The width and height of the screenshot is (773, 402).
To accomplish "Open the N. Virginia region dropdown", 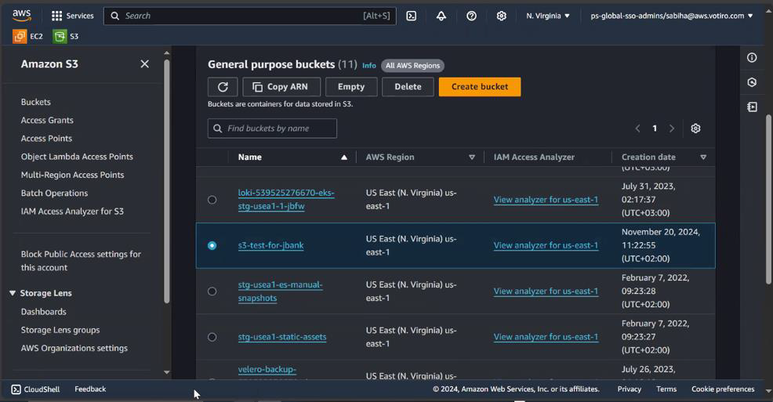I will tap(548, 16).
